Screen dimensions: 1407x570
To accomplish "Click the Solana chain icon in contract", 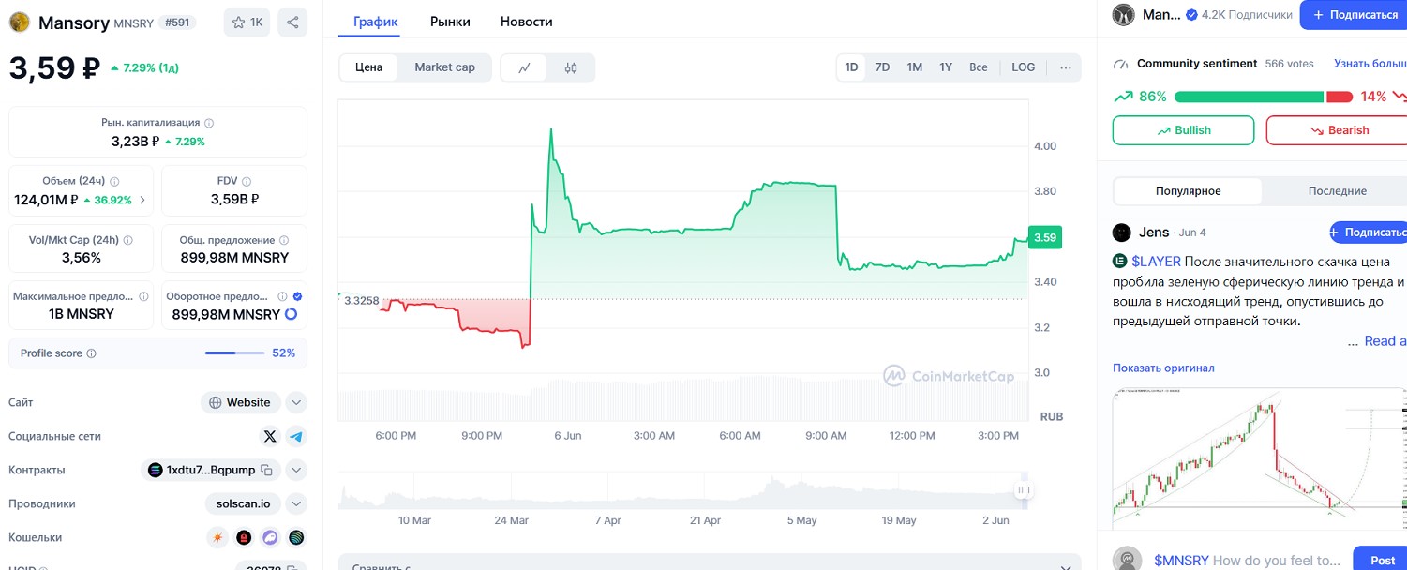I will coord(155,470).
